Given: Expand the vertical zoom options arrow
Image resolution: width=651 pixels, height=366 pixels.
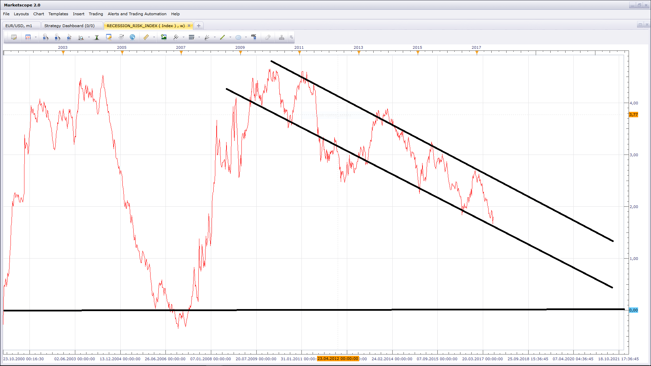Looking at the screenshot, I should coord(89,37).
